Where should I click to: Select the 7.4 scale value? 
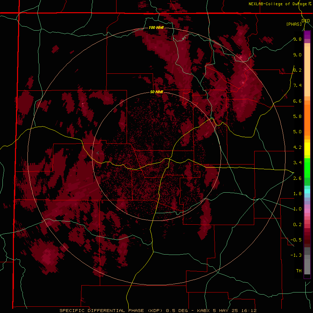[x=297, y=86]
